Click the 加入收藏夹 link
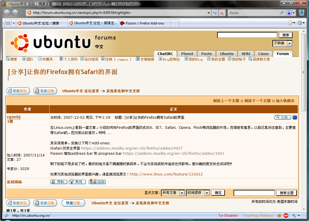Viewport: 309px width, 221px height. point(285,101)
